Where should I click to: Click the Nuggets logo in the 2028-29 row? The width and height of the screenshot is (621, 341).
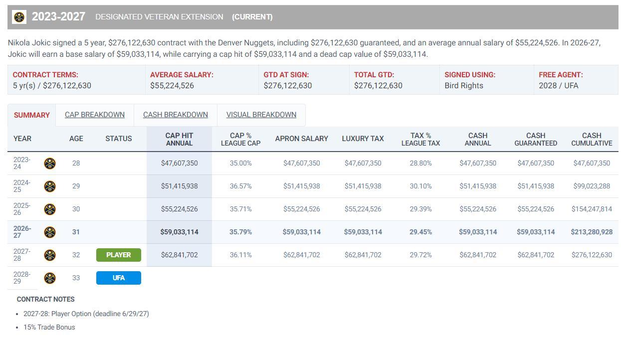coord(50,278)
